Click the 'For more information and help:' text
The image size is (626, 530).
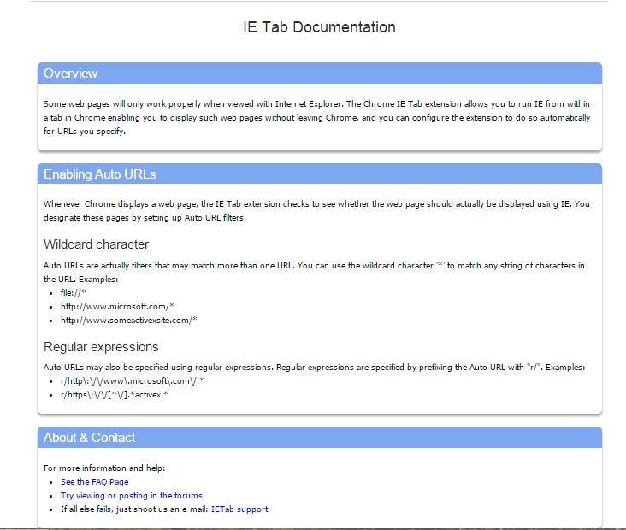(x=103, y=468)
